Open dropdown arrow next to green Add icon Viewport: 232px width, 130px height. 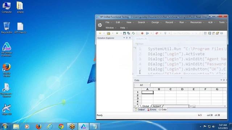[121, 33]
